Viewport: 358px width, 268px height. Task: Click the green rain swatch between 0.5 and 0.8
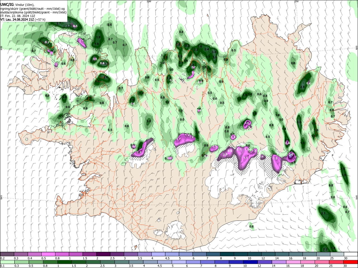36,262
